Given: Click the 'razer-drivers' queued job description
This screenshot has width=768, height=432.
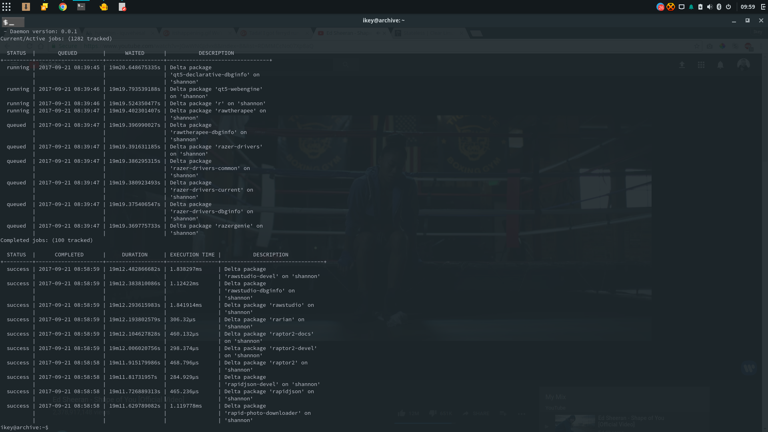Looking at the screenshot, I should 216,150.
